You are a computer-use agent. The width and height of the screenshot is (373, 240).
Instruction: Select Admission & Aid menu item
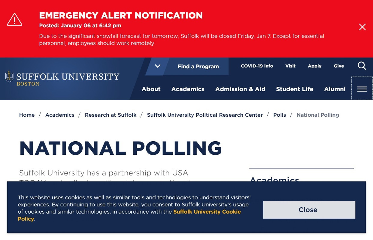coord(240,89)
